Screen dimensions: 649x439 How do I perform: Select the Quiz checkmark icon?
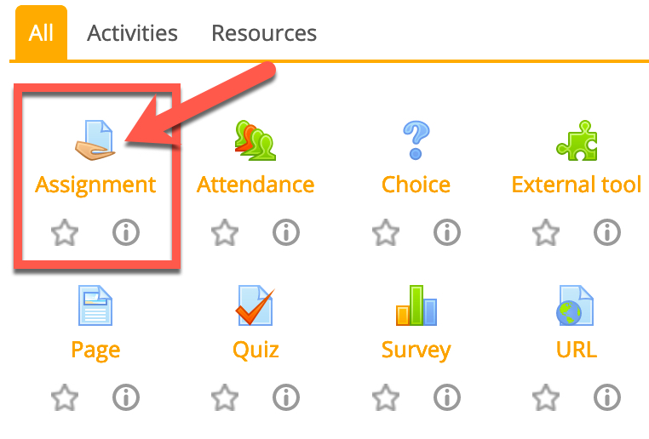pyautogui.click(x=255, y=305)
